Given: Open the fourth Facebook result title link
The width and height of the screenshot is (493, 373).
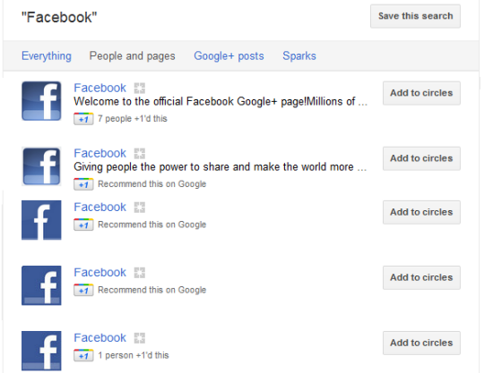Looking at the screenshot, I should 99,272.
